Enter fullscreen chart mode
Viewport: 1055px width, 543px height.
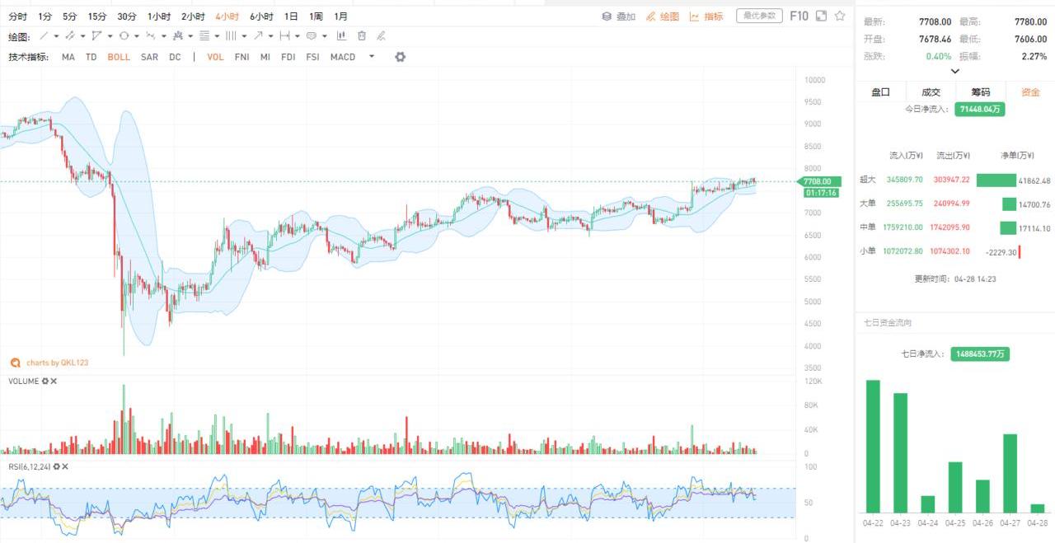coord(821,16)
